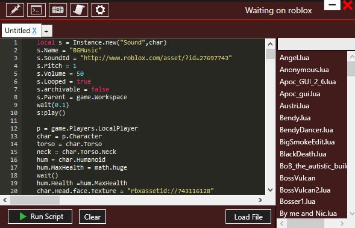This screenshot has height=228, width=355.
Task: Select BoB_the_autistic_buil script entry
Action: coord(313,166)
